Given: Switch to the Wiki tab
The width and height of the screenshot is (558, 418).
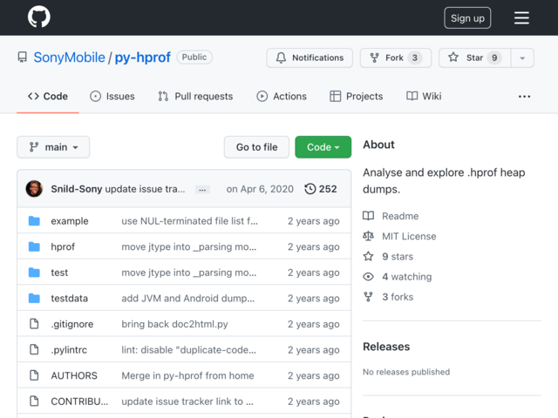Looking at the screenshot, I should (424, 97).
